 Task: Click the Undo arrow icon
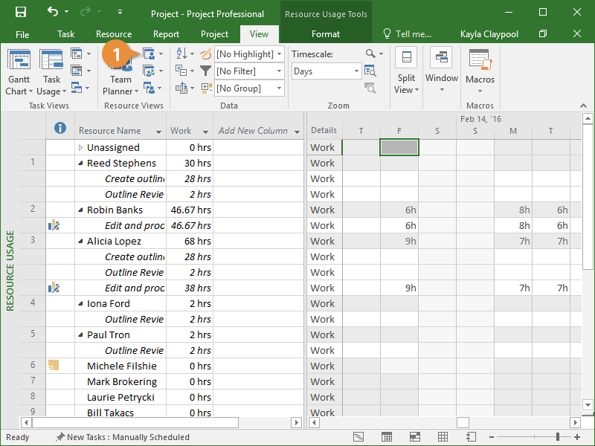(x=52, y=13)
